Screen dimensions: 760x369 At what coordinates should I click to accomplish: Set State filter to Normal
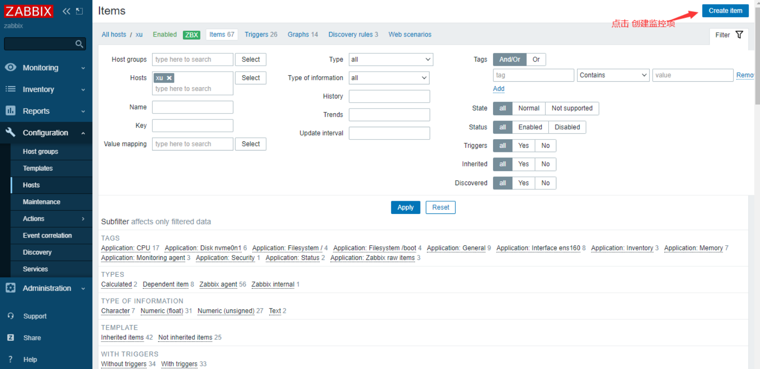click(x=529, y=108)
